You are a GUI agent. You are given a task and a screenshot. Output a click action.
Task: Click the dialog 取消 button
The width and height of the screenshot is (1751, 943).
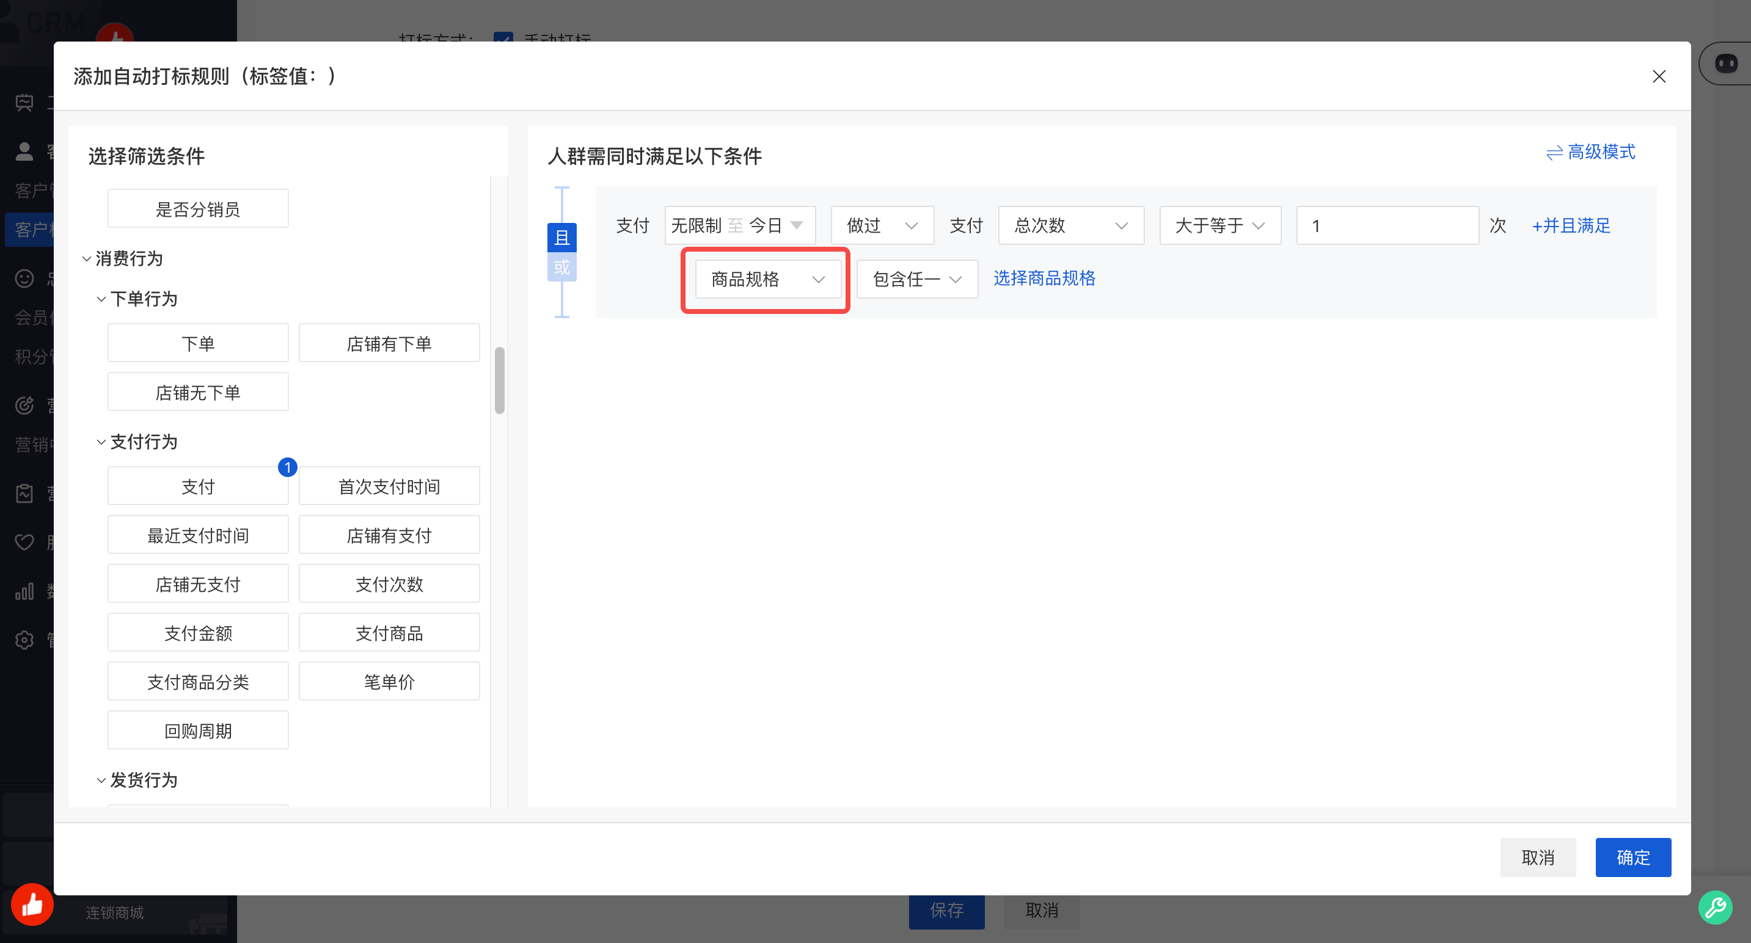tap(1538, 857)
